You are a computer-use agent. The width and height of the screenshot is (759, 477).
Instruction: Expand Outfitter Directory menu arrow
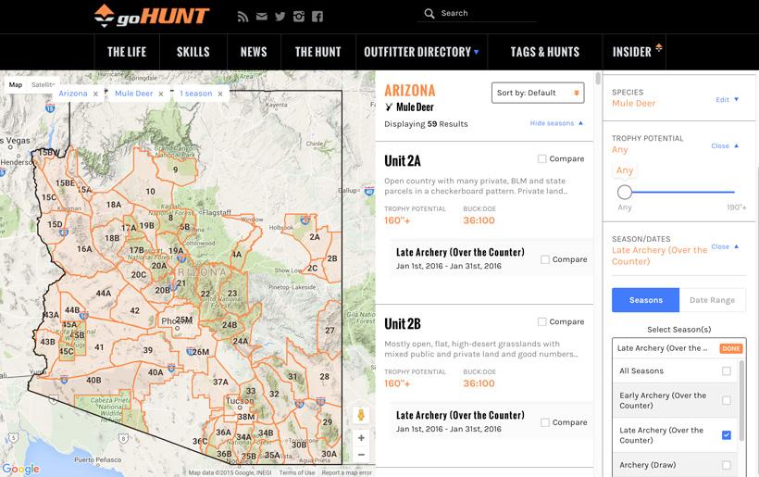pos(477,52)
